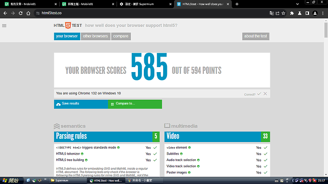Viewport: 328px width, 184px height.
Task: Confirm browser detection with the checkmark
Action: tap(259, 94)
